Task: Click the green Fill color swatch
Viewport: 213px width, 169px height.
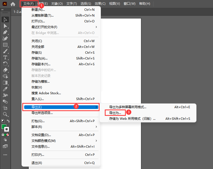Action: [x=4, y=127]
